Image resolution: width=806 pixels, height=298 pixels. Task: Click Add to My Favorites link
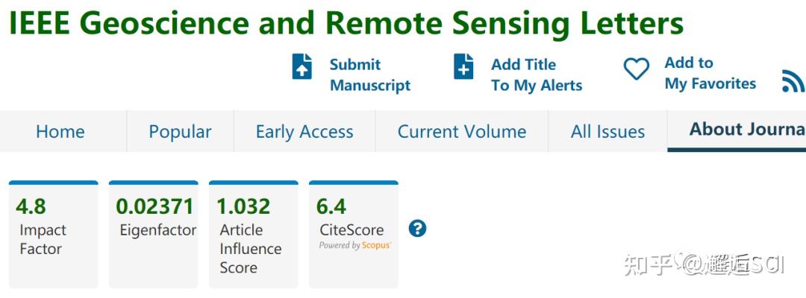point(710,73)
